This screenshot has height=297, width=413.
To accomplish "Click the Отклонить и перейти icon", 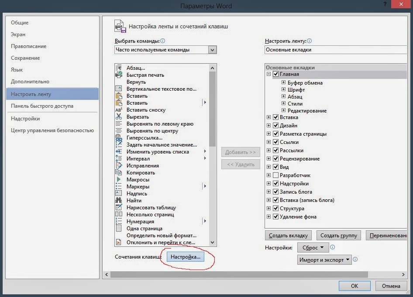I will click(119, 242).
